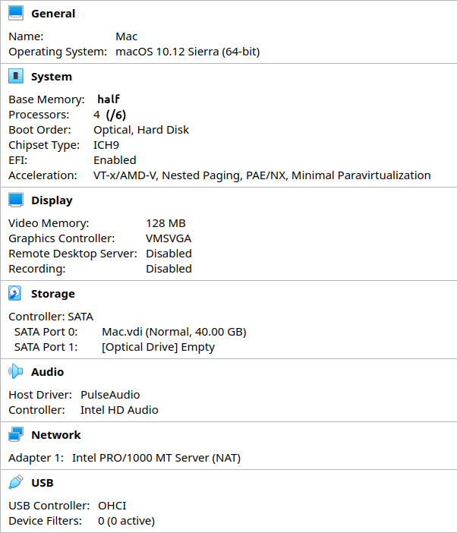The width and height of the screenshot is (457, 533).
Task: Open the Network settings heading
Action: (56, 435)
